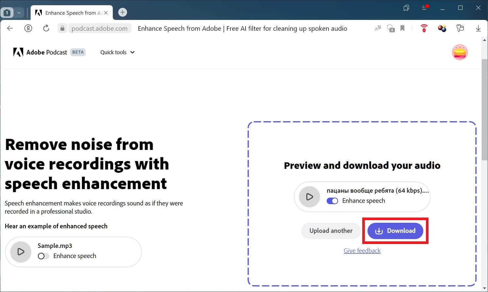This screenshot has height=292, width=488.
Task: Open the browser main menu
Action: (425, 8)
